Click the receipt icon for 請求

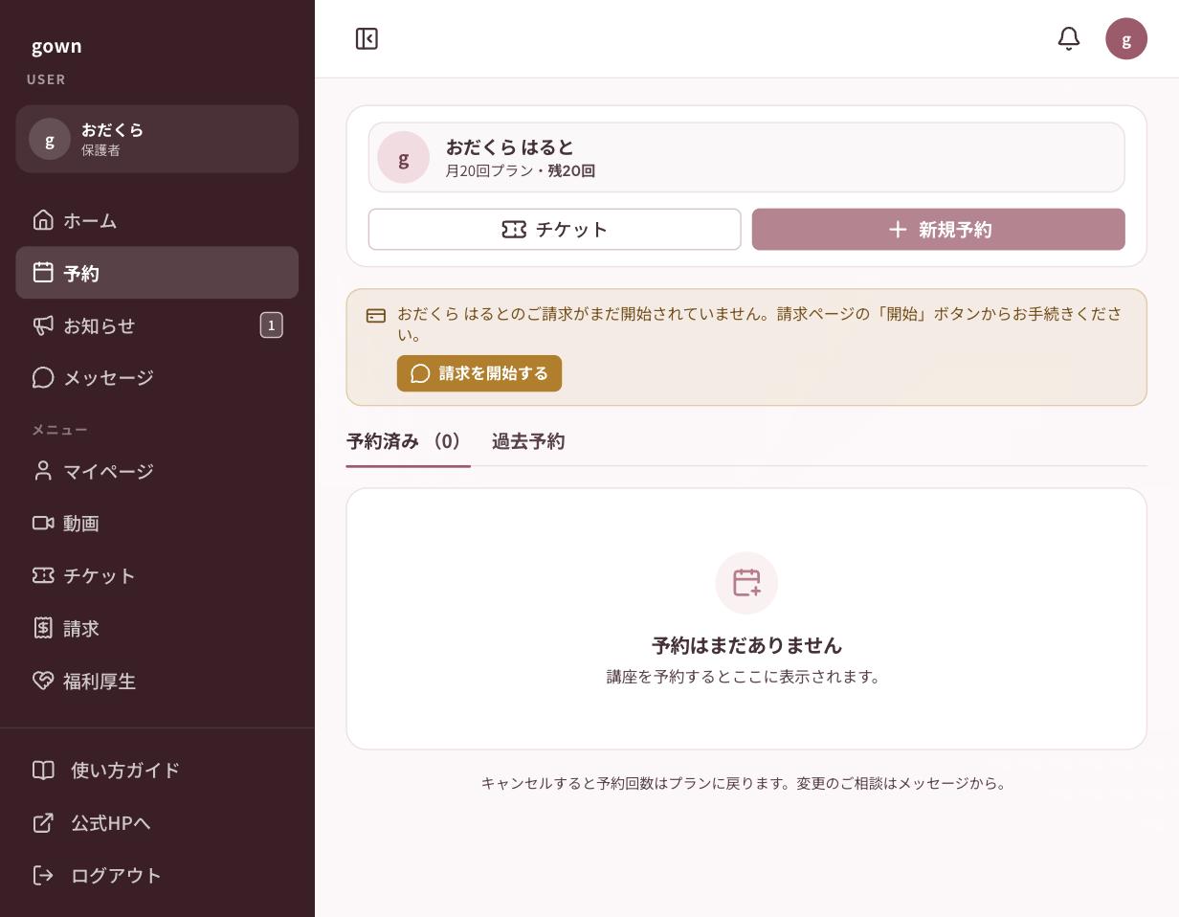click(x=43, y=628)
